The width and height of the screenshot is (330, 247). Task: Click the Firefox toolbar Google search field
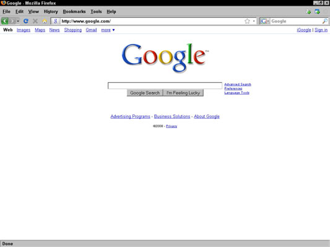296,21
